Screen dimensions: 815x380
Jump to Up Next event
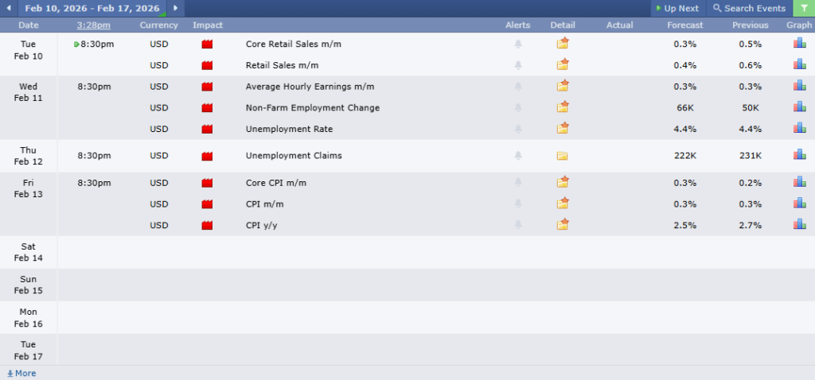point(677,9)
